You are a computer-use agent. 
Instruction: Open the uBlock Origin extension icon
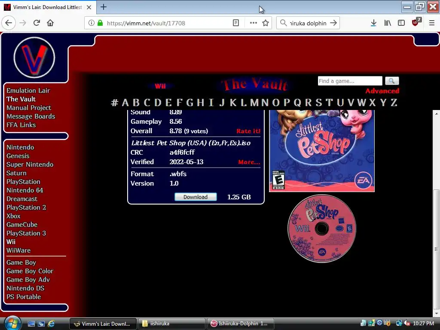416,22
